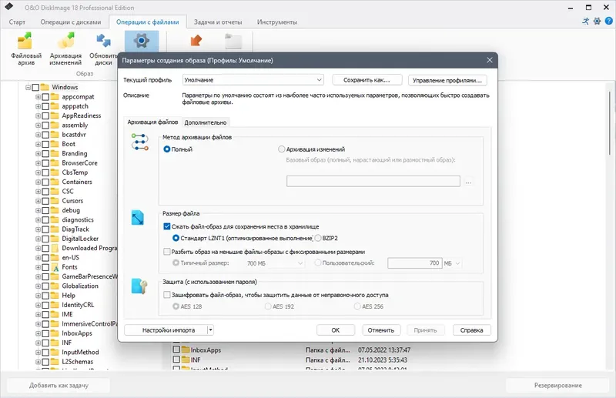Open the import settings dropdown arrow
The height and width of the screenshot is (398, 616).
tap(210, 330)
